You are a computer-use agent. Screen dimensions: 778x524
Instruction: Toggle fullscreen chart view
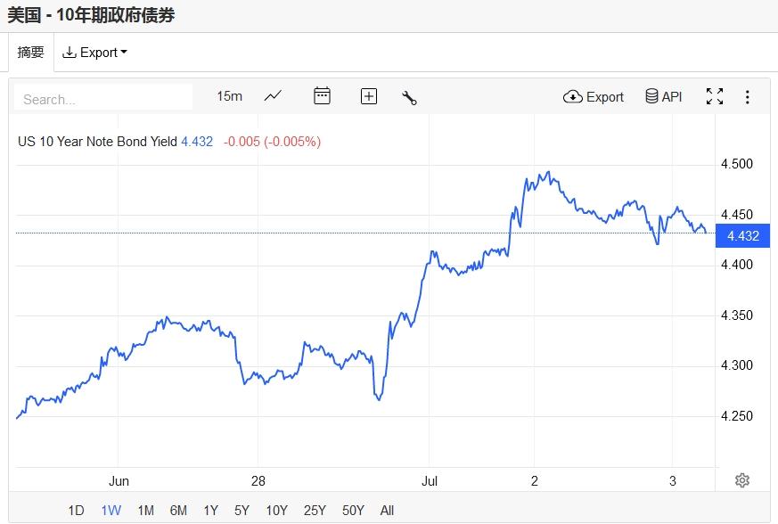pos(715,96)
